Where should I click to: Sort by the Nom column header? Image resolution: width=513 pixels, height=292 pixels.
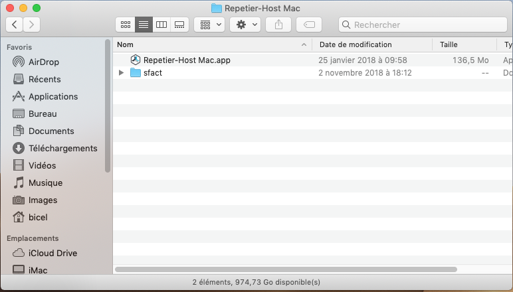(x=213, y=44)
